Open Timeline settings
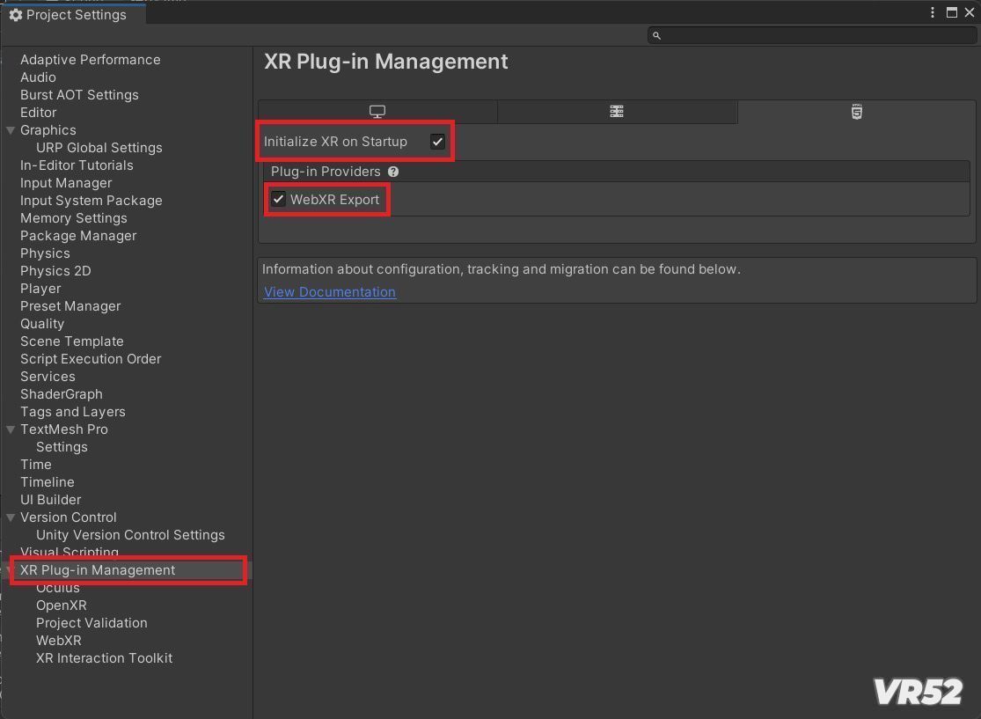Screen dimensions: 981x719 [48, 482]
